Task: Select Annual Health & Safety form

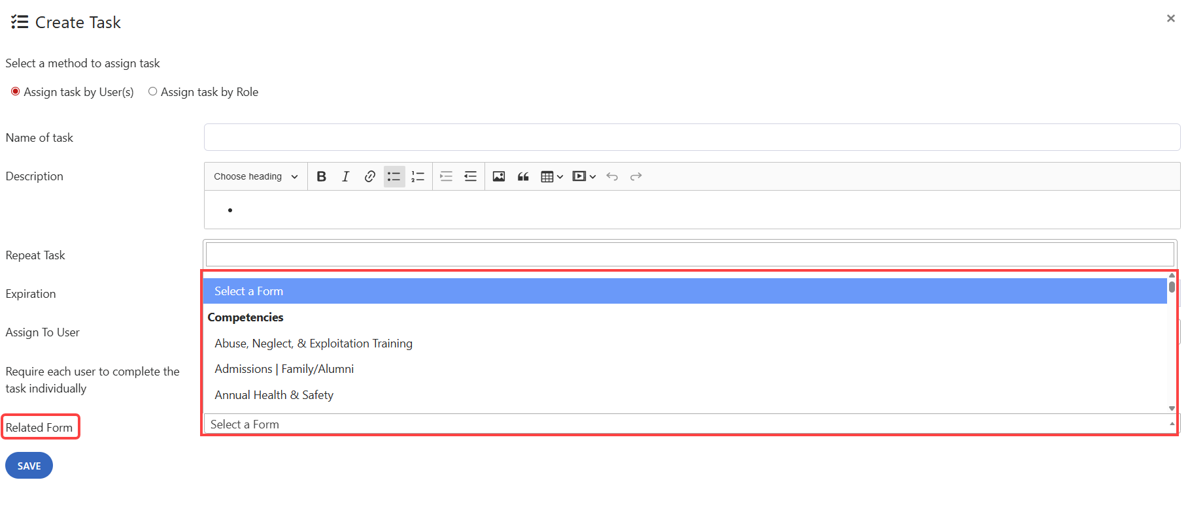Action: [x=274, y=395]
